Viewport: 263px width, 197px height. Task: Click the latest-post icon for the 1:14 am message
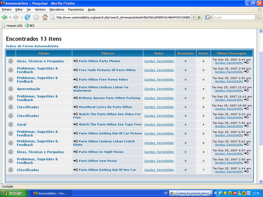click(x=246, y=171)
